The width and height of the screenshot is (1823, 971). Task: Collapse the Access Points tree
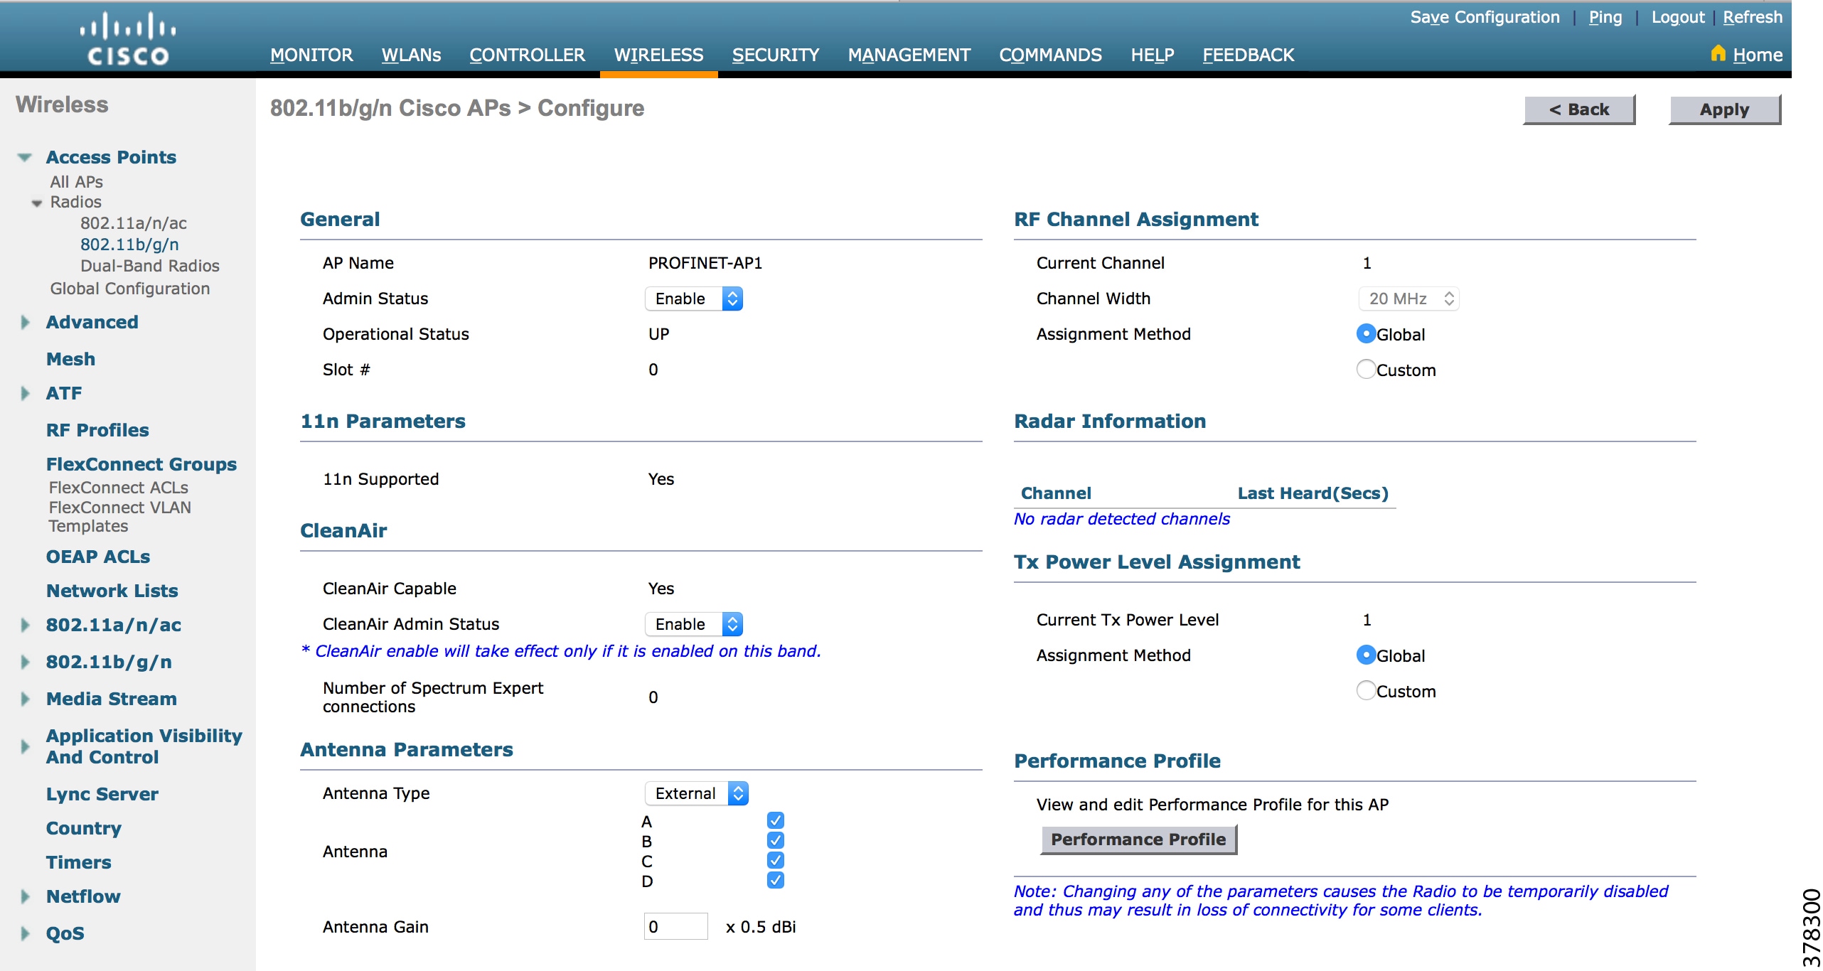25,158
